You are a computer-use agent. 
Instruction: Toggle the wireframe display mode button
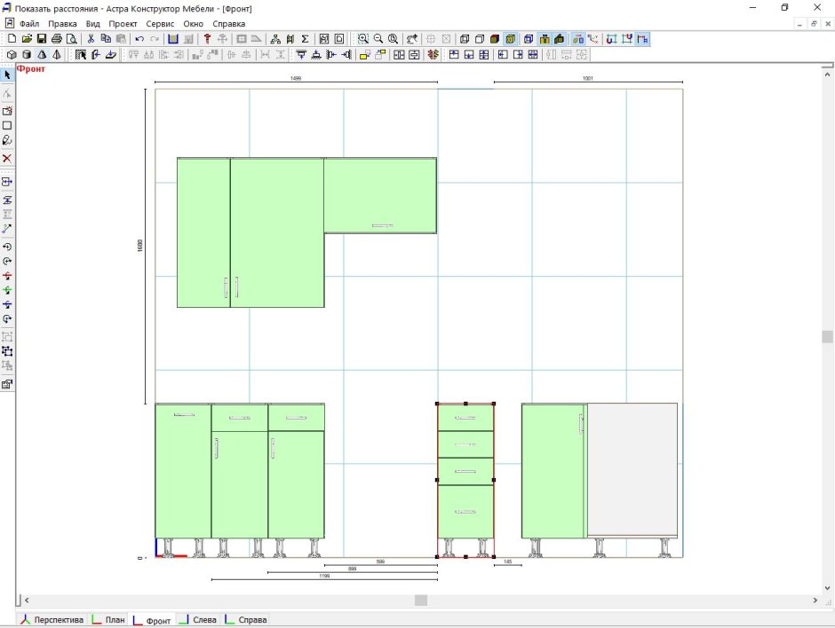pyautogui.click(x=465, y=39)
